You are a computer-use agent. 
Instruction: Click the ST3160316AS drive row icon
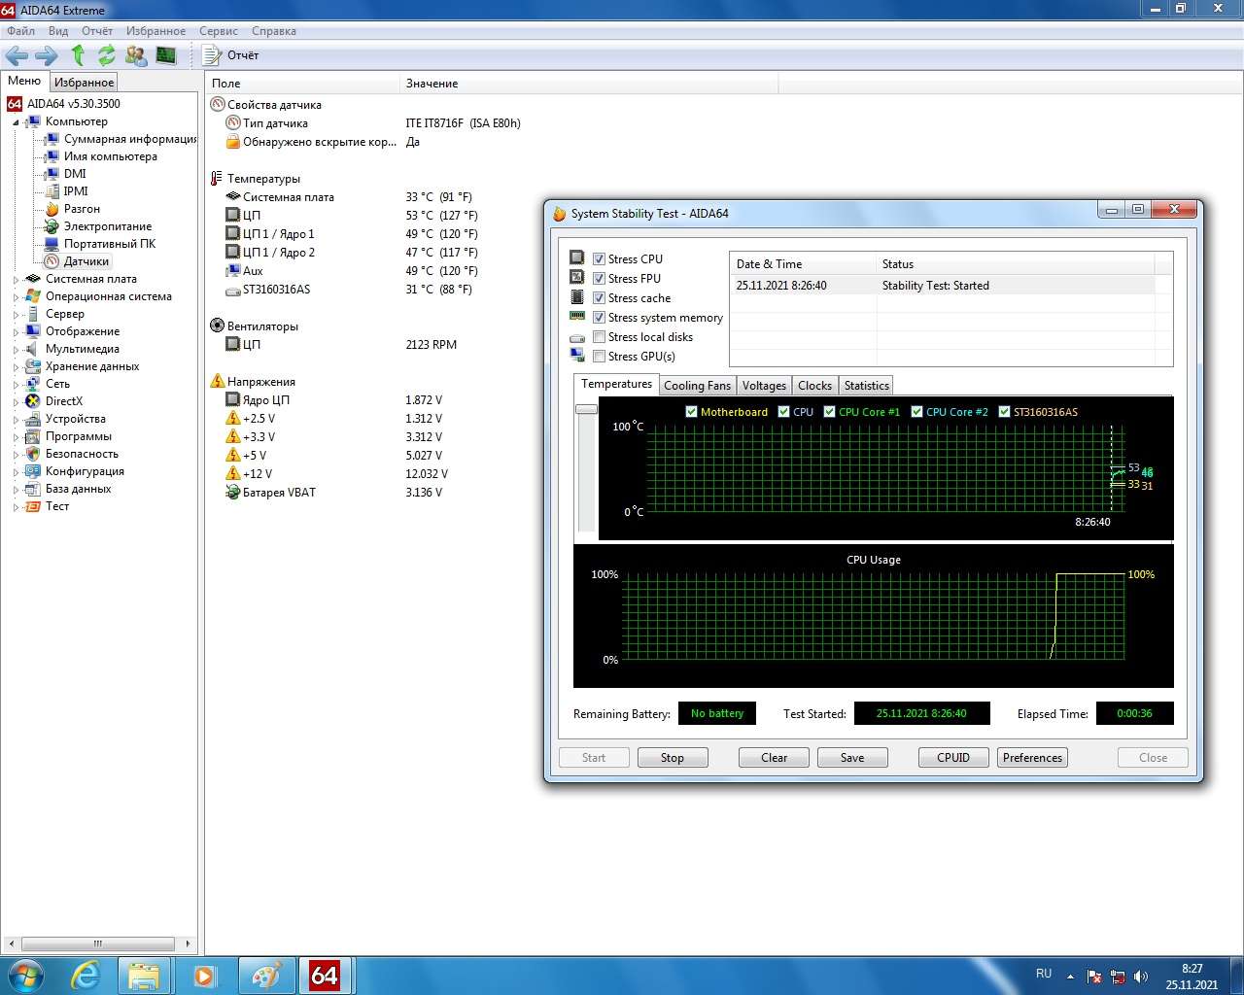point(232,290)
